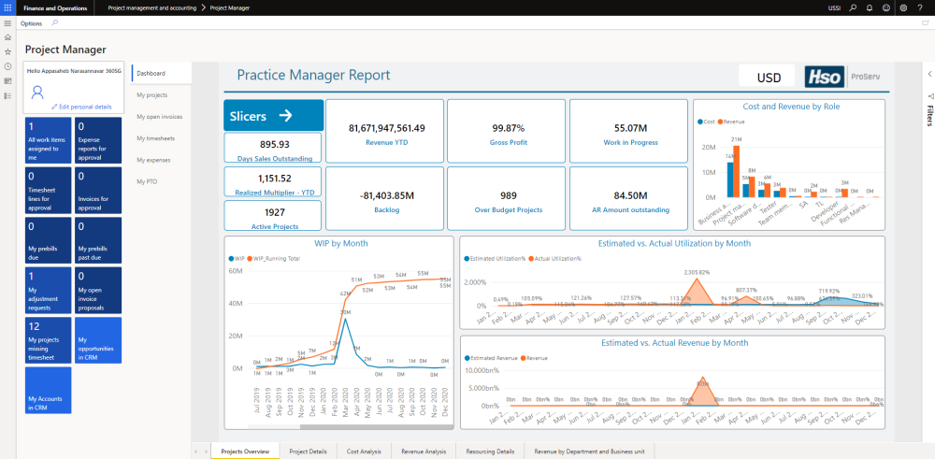Open My prebills due tile
Image resolution: width=935 pixels, height=459 pixels.
tap(48, 240)
